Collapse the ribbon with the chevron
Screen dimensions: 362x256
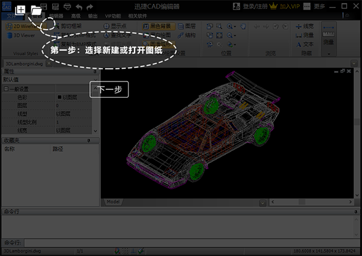pyautogui.click(x=347, y=16)
